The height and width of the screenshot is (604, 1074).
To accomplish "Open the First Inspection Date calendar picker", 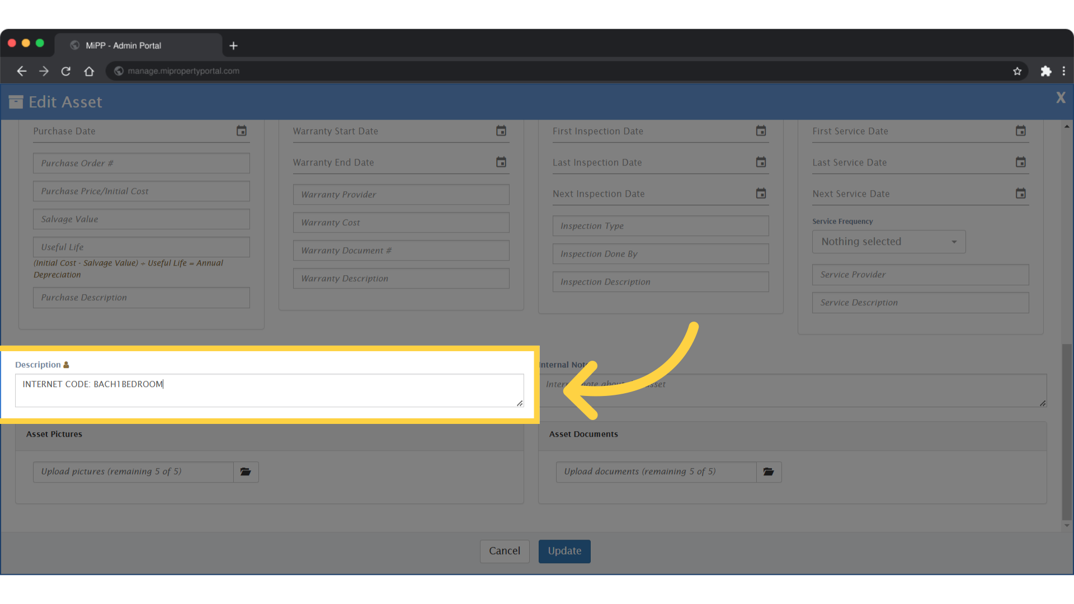I will coord(761,131).
